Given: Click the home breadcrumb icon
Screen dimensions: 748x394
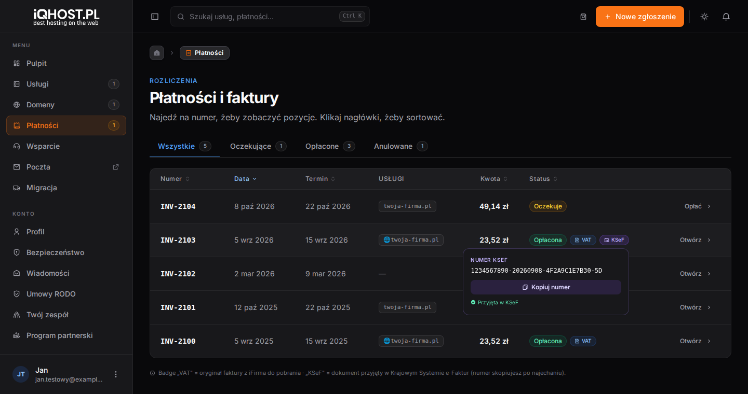Looking at the screenshot, I should (x=157, y=53).
